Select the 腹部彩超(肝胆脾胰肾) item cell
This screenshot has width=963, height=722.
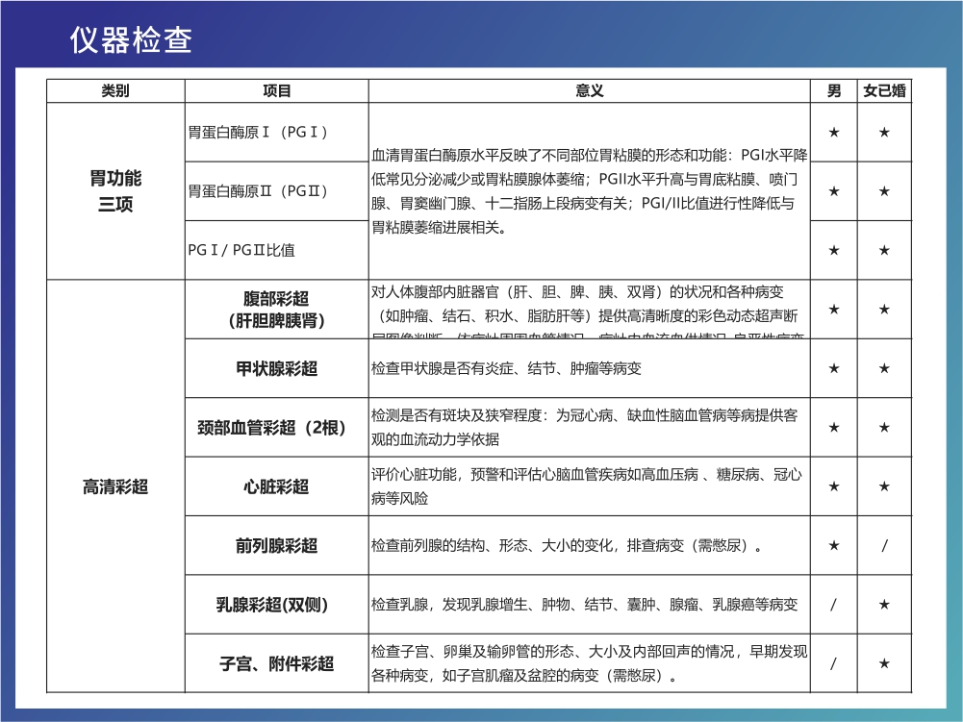276,309
